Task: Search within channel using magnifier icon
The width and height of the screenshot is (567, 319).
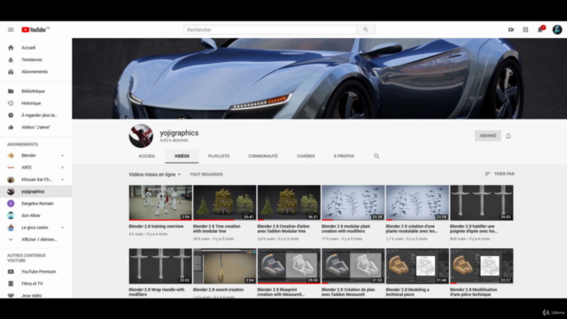Action: pyautogui.click(x=377, y=156)
